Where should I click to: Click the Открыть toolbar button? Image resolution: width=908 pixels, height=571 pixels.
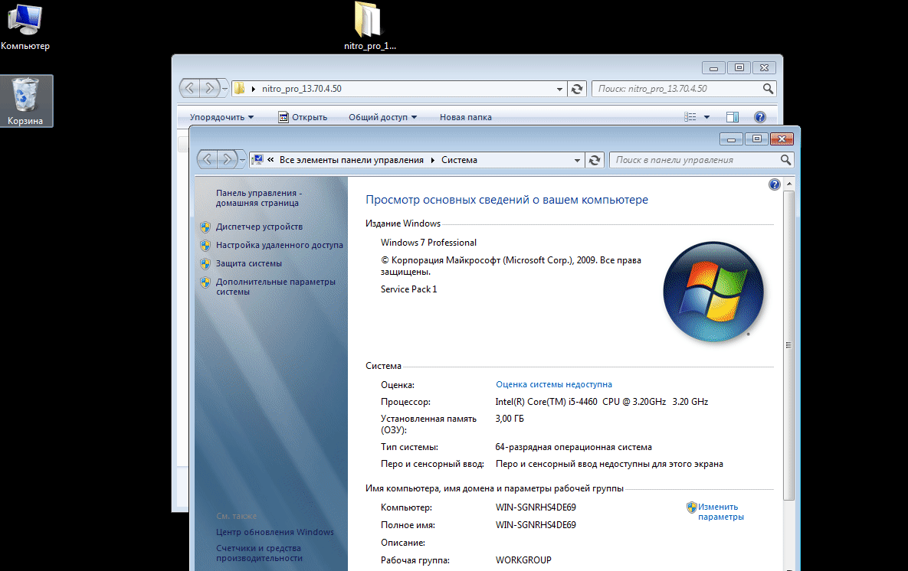click(303, 117)
